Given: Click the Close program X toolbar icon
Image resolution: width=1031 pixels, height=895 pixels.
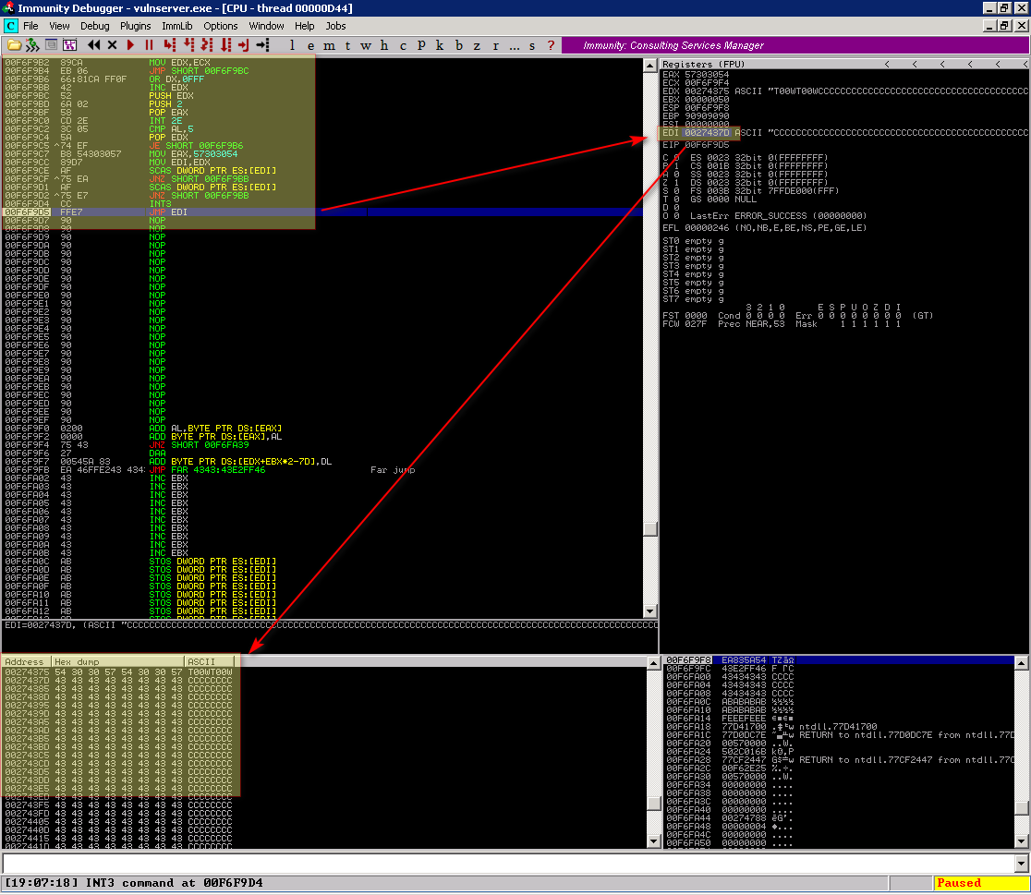Looking at the screenshot, I should coord(113,45).
